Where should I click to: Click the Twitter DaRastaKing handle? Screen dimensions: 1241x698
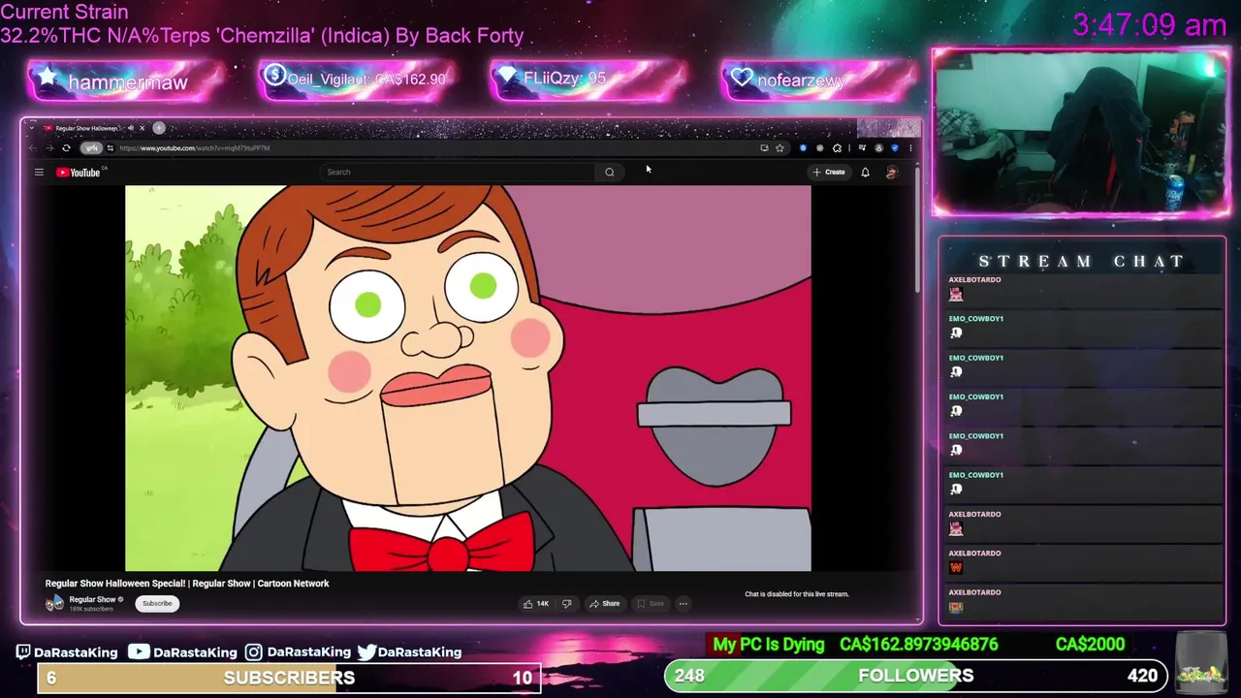[409, 652]
